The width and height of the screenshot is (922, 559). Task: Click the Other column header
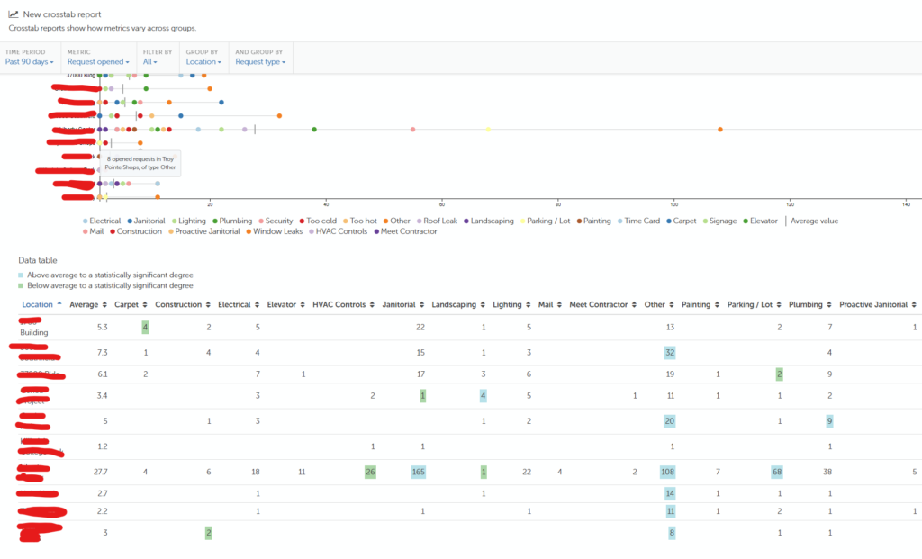pos(655,304)
